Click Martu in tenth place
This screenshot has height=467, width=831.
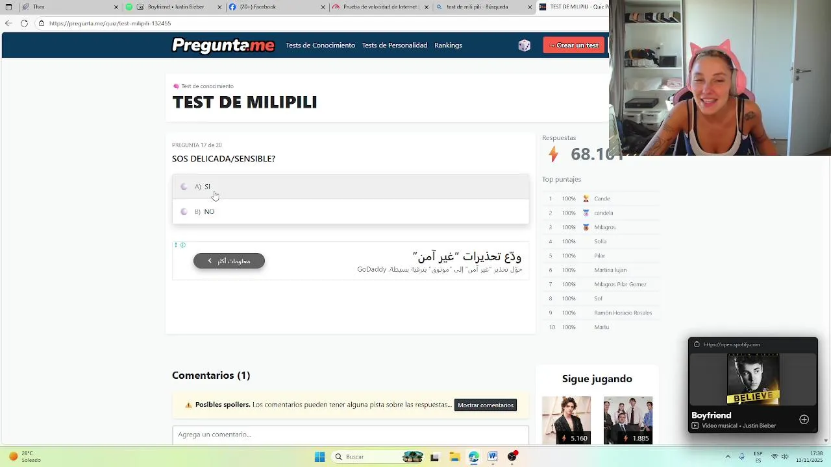(602, 327)
